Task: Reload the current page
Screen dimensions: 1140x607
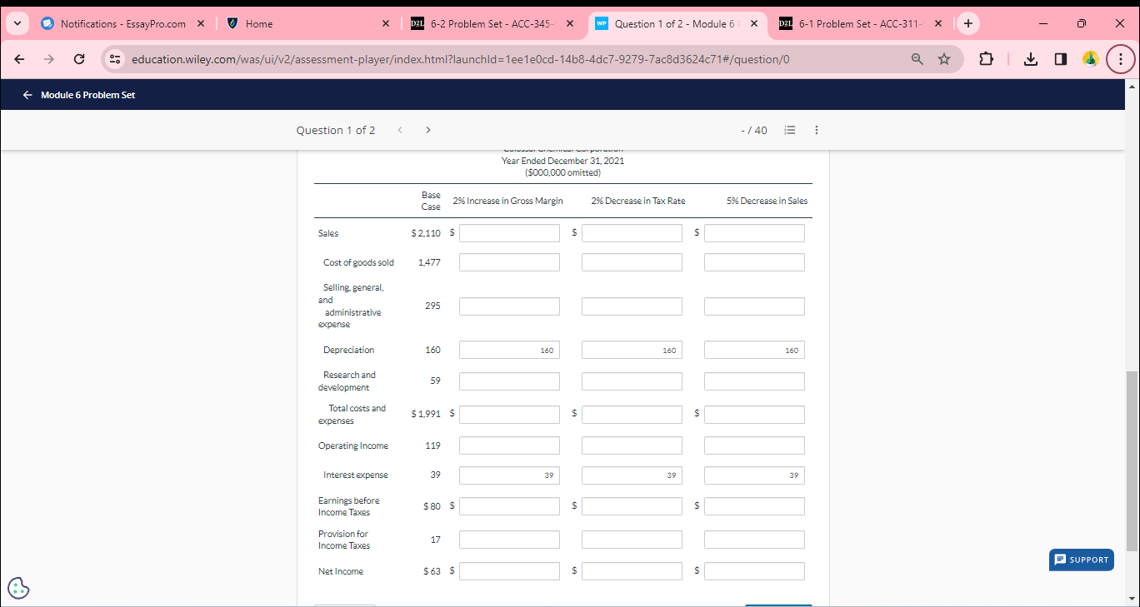Action: [78, 59]
